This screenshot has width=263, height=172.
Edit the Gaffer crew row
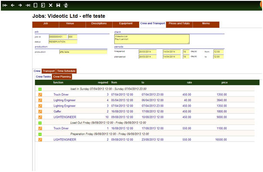click(40, 111)
